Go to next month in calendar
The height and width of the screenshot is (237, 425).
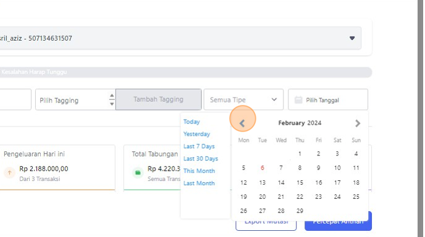358,123
